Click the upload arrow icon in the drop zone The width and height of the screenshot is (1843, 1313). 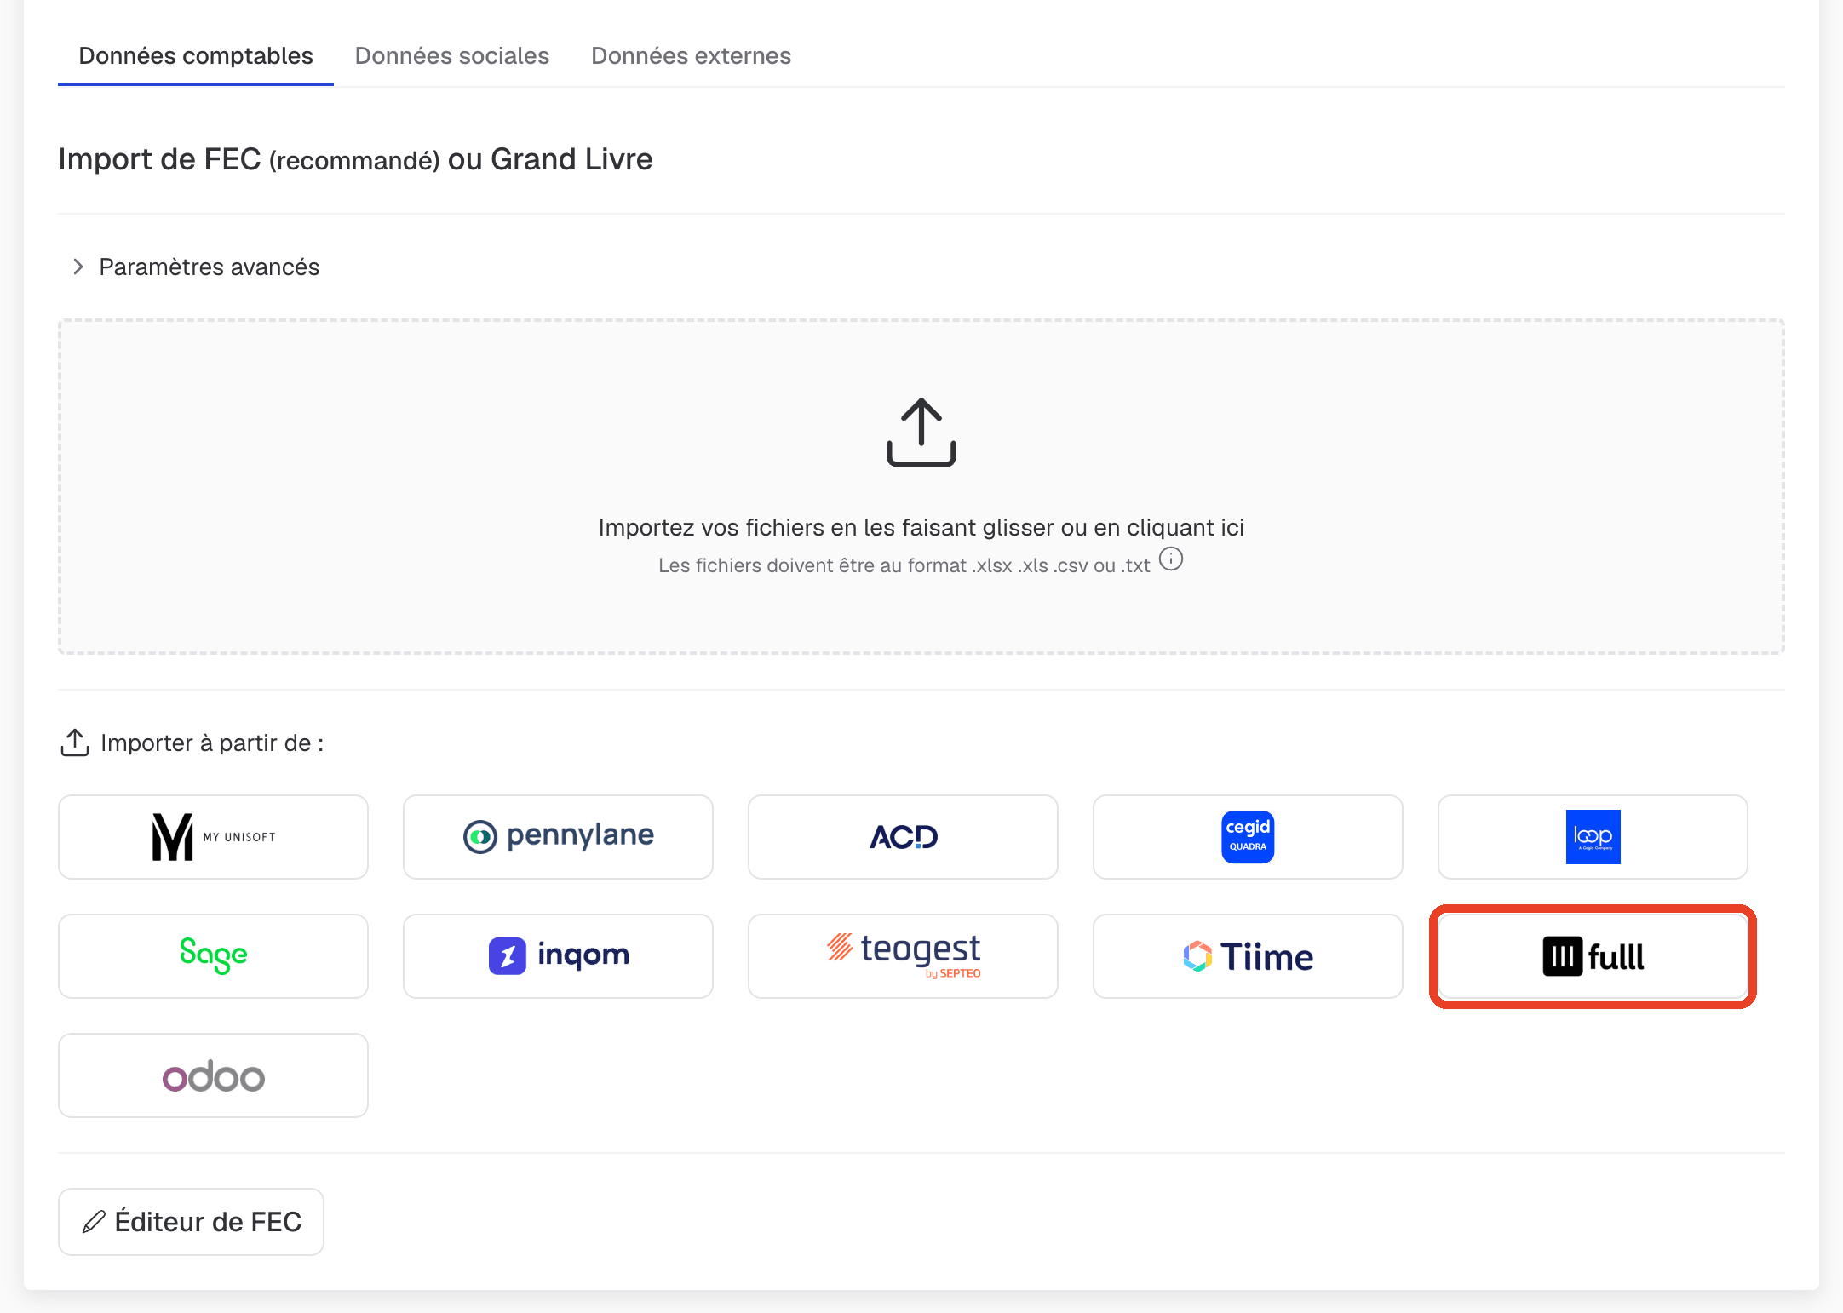(x=921, y=433)
